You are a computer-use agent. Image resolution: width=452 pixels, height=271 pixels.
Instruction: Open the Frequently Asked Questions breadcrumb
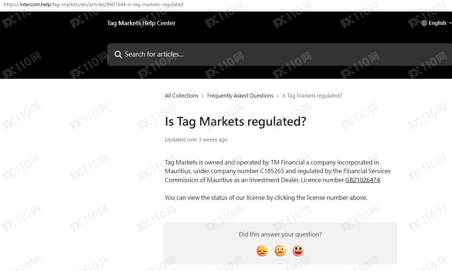[x=240, y=96]
